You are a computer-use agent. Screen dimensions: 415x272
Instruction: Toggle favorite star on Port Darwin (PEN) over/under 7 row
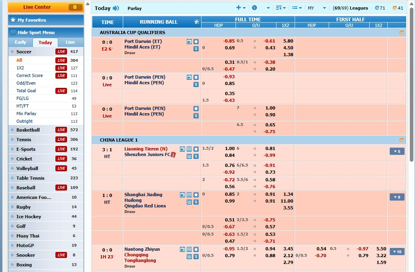tap(196, 108)
